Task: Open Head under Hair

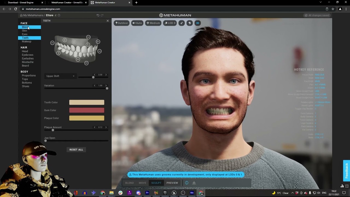Action: point(25,51)
